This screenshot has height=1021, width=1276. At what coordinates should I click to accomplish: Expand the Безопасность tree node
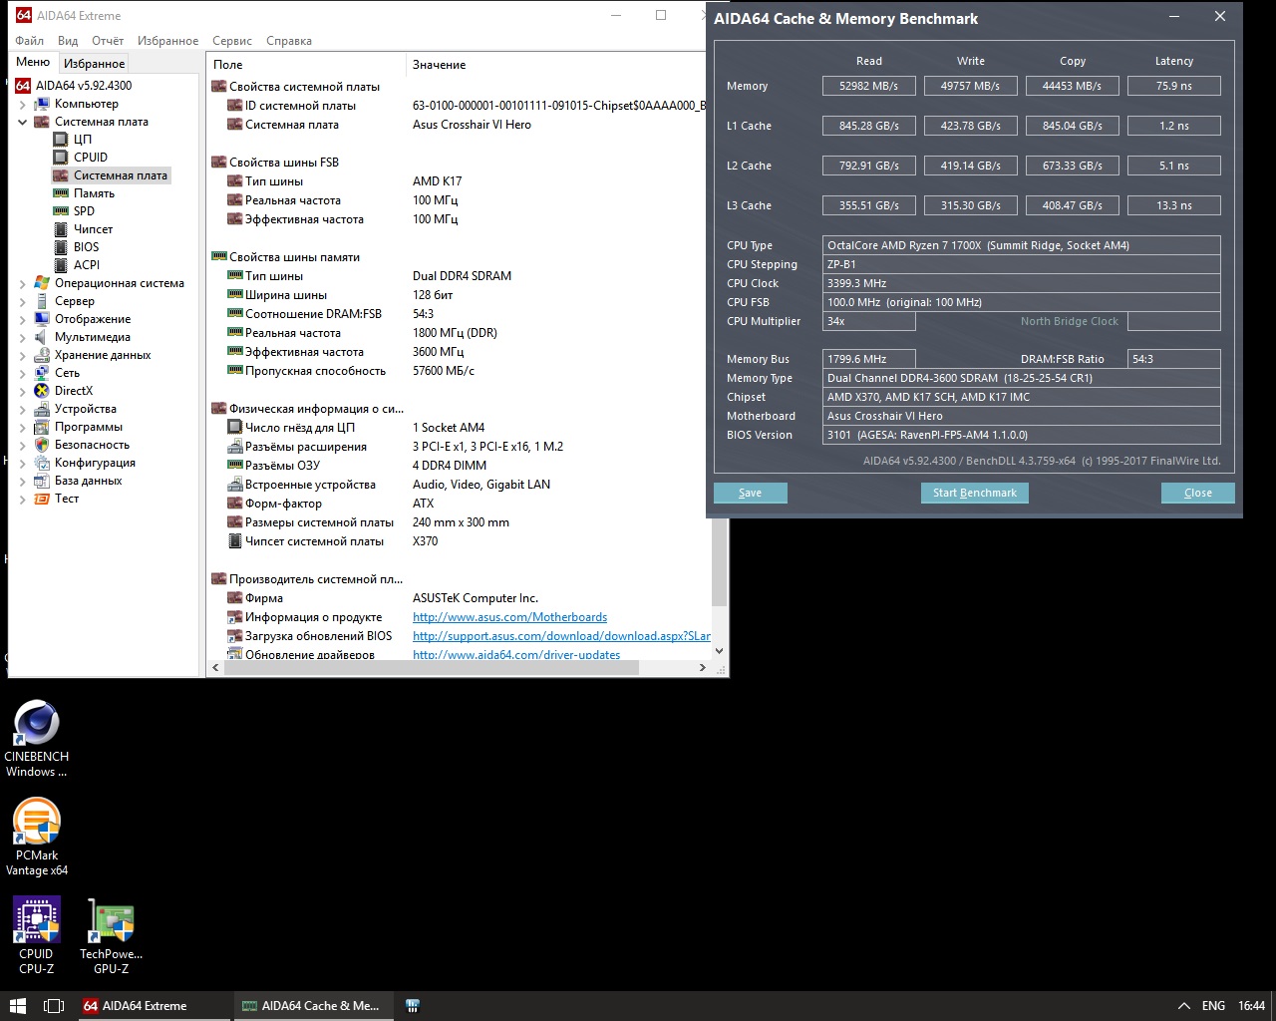pyautogui.click(x=23, y=445)
